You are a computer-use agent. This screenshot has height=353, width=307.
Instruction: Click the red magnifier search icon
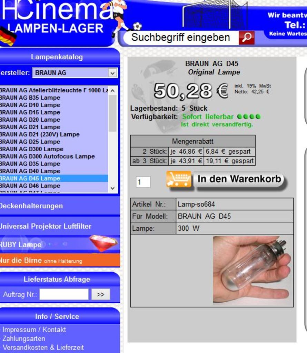point(246,37)
